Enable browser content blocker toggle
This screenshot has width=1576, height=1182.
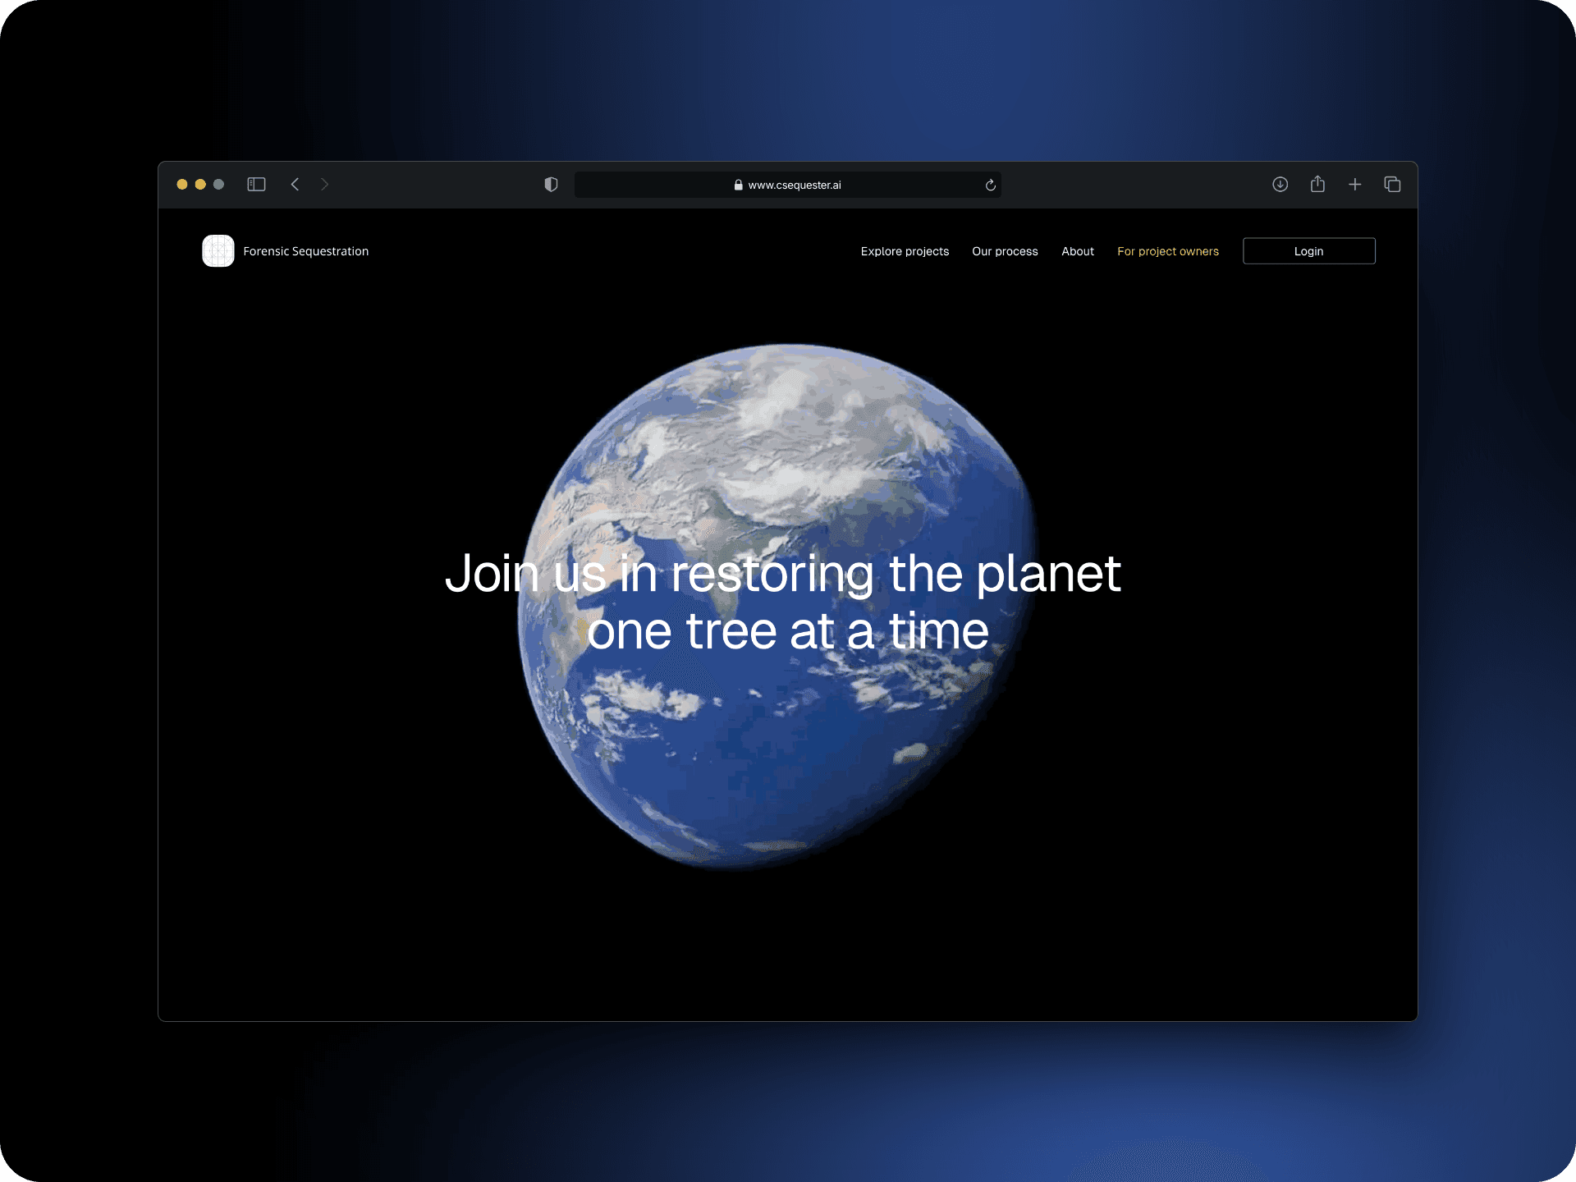click(552, 184)
